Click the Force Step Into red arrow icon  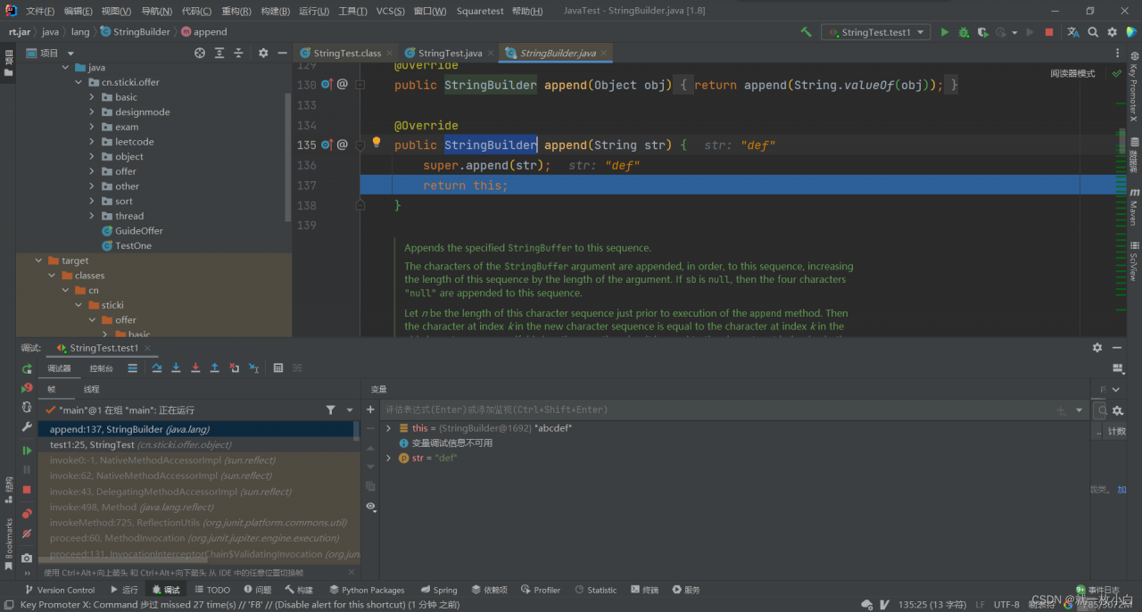click(x=195, y=368)
